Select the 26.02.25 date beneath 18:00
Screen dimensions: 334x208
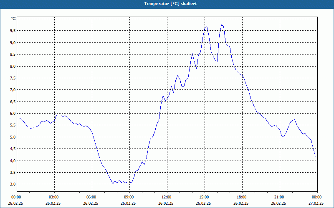click(x=241, y=203)
